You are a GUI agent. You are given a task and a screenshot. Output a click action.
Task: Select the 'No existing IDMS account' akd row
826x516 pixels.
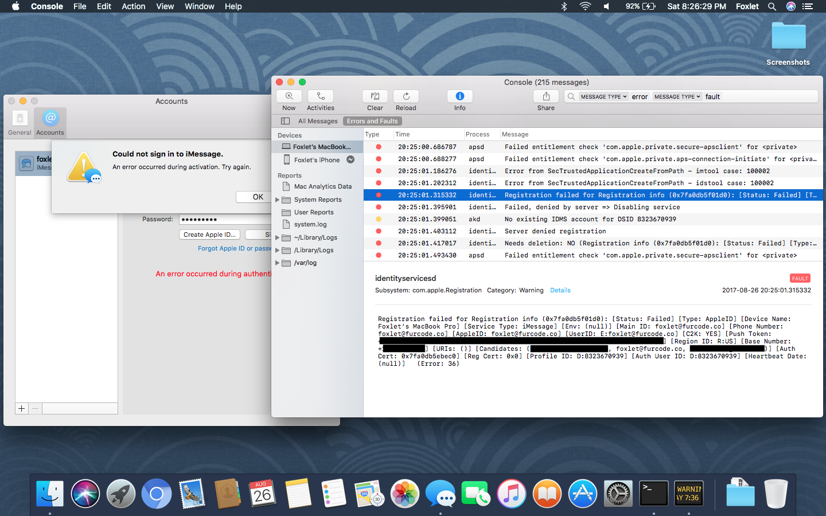tap(593, 219)
